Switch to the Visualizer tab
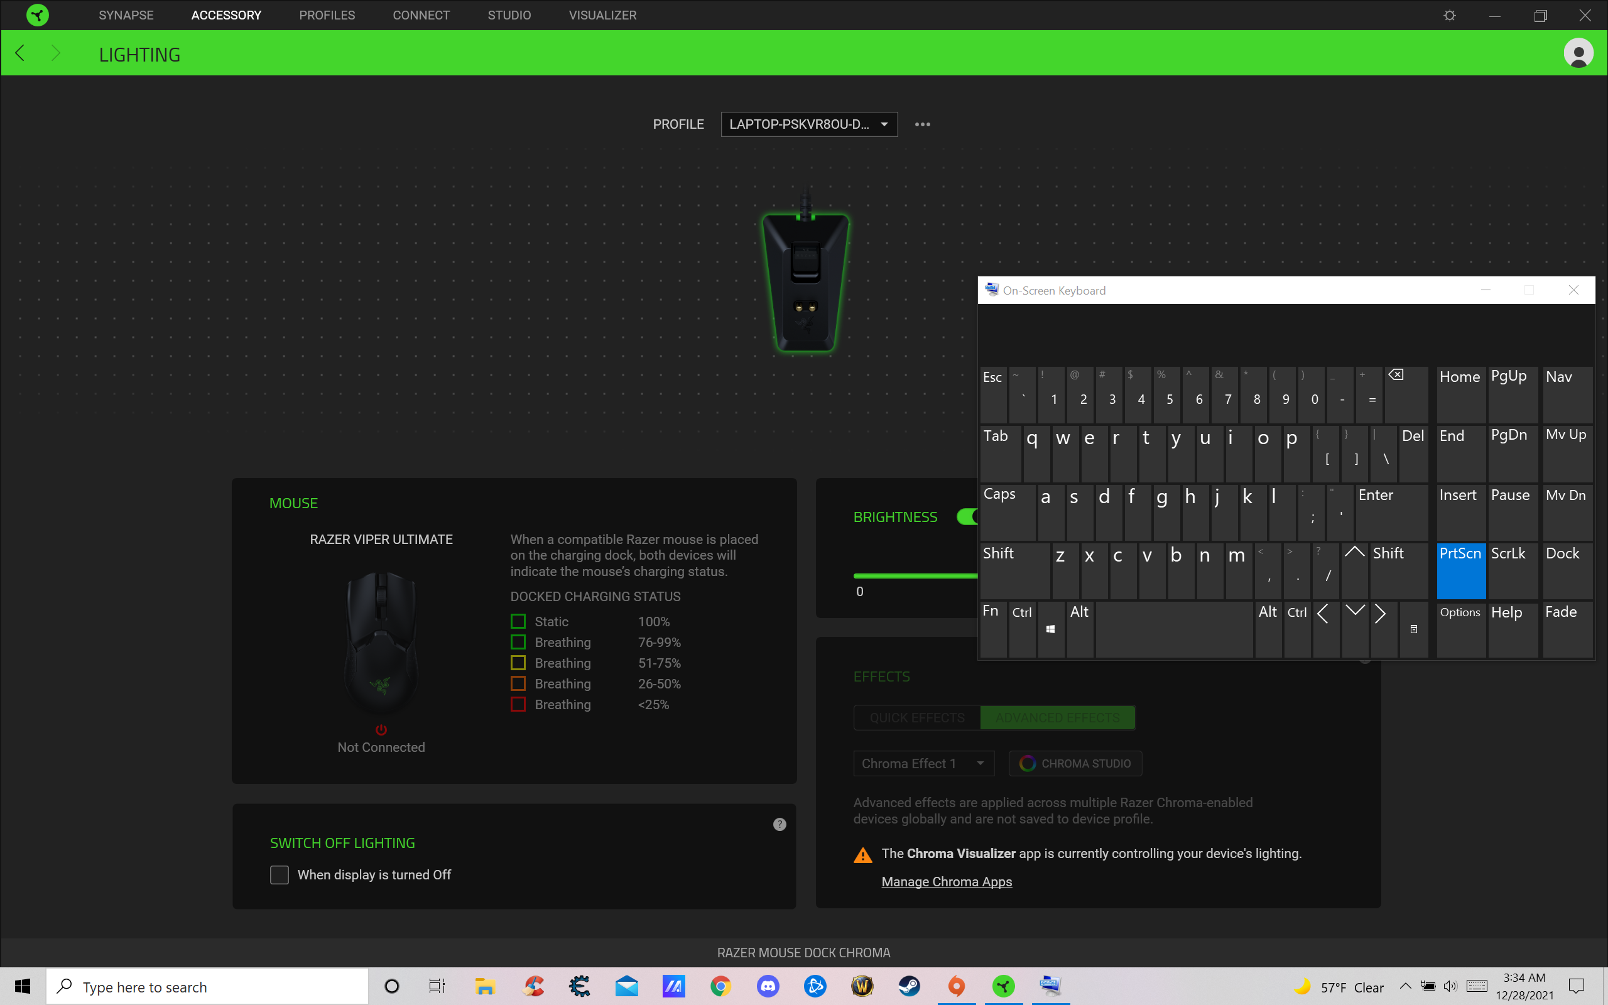The image size is (1608, 1005). [602, 14]
